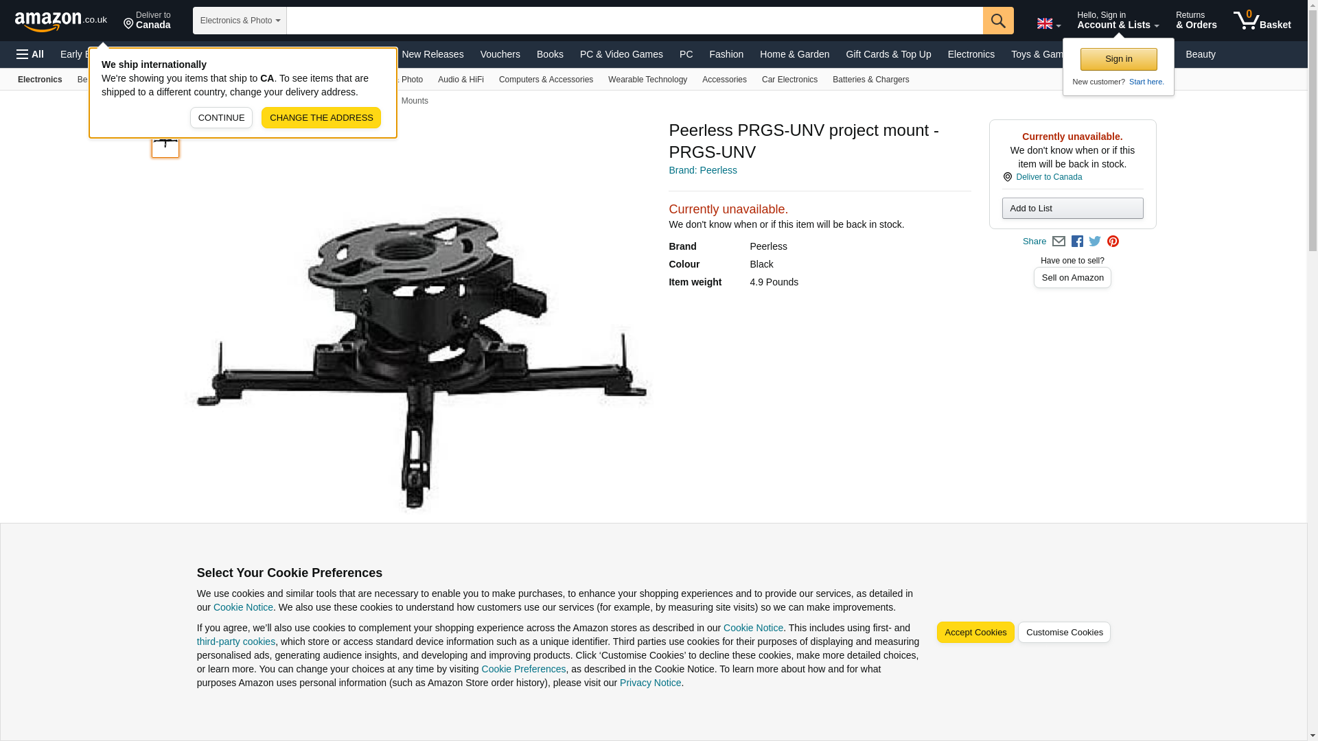Open the Amazon.co.uk logo homepage
This screenshot has width=1318, height=741.
[x=61, y=21]
